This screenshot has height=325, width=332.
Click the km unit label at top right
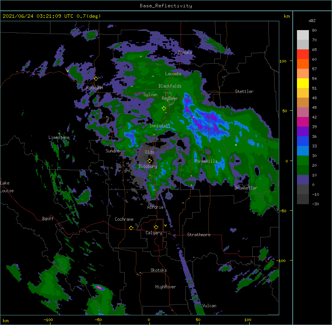pyautogui.click(x=287, y=16)
